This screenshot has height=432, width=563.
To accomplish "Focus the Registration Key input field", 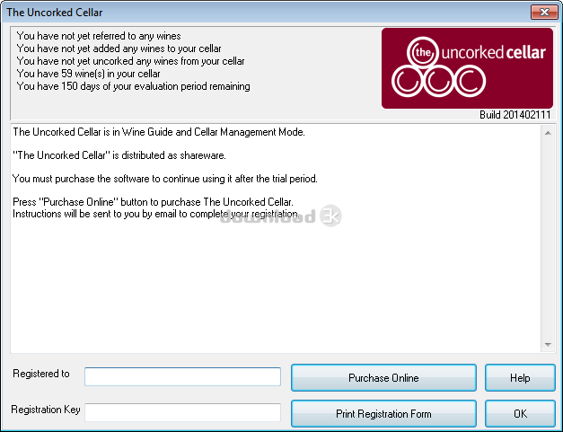I will pyautogui.click(x=183, y=412).
